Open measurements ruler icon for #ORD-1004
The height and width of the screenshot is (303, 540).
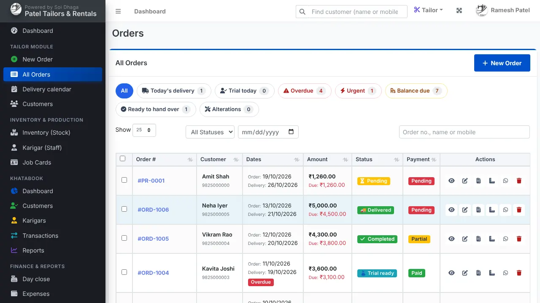pos(492,273)
